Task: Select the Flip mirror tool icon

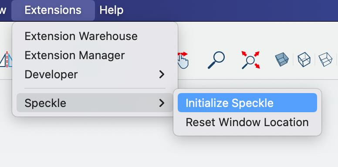Action: point(6,60)
